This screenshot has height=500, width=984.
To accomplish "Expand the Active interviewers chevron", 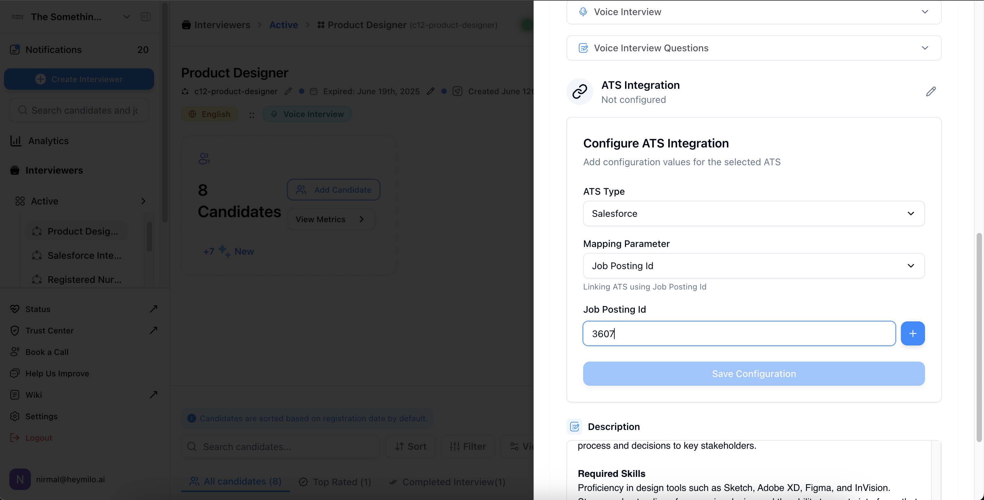I will 143,201.
